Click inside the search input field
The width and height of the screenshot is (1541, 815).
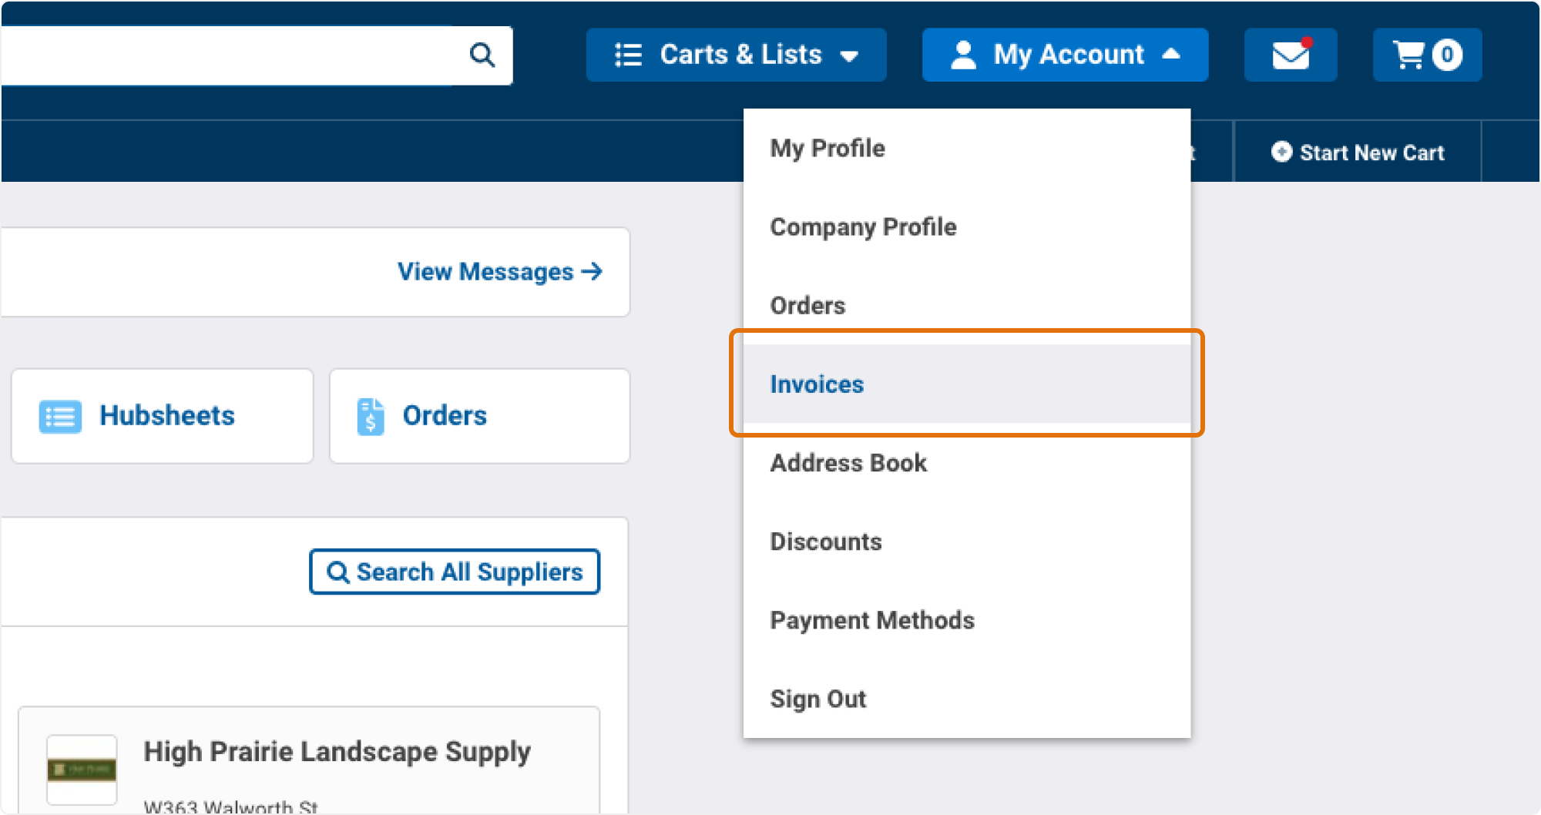[x=231, y=55]
